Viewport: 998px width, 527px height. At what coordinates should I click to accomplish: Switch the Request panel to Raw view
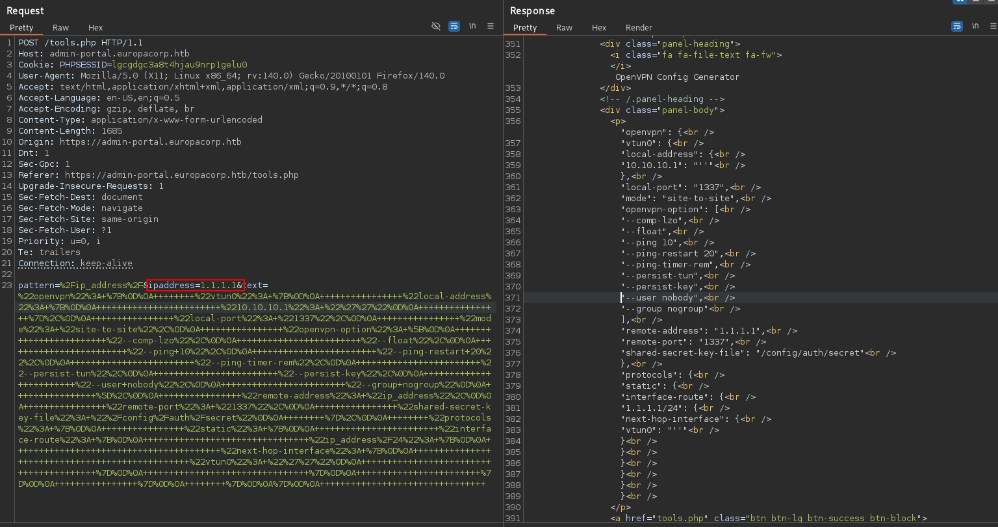[x=60, y=27]
